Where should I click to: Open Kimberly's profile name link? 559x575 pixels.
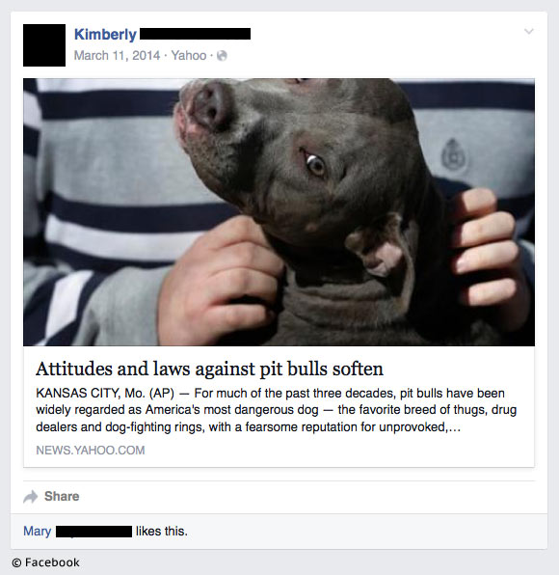click(x=105, y=34)
